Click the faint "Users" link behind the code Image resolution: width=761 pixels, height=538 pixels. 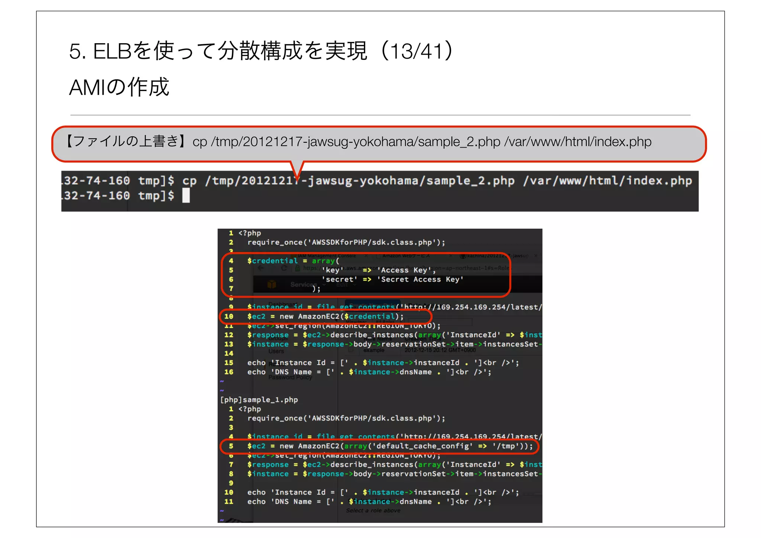(276, 351)
